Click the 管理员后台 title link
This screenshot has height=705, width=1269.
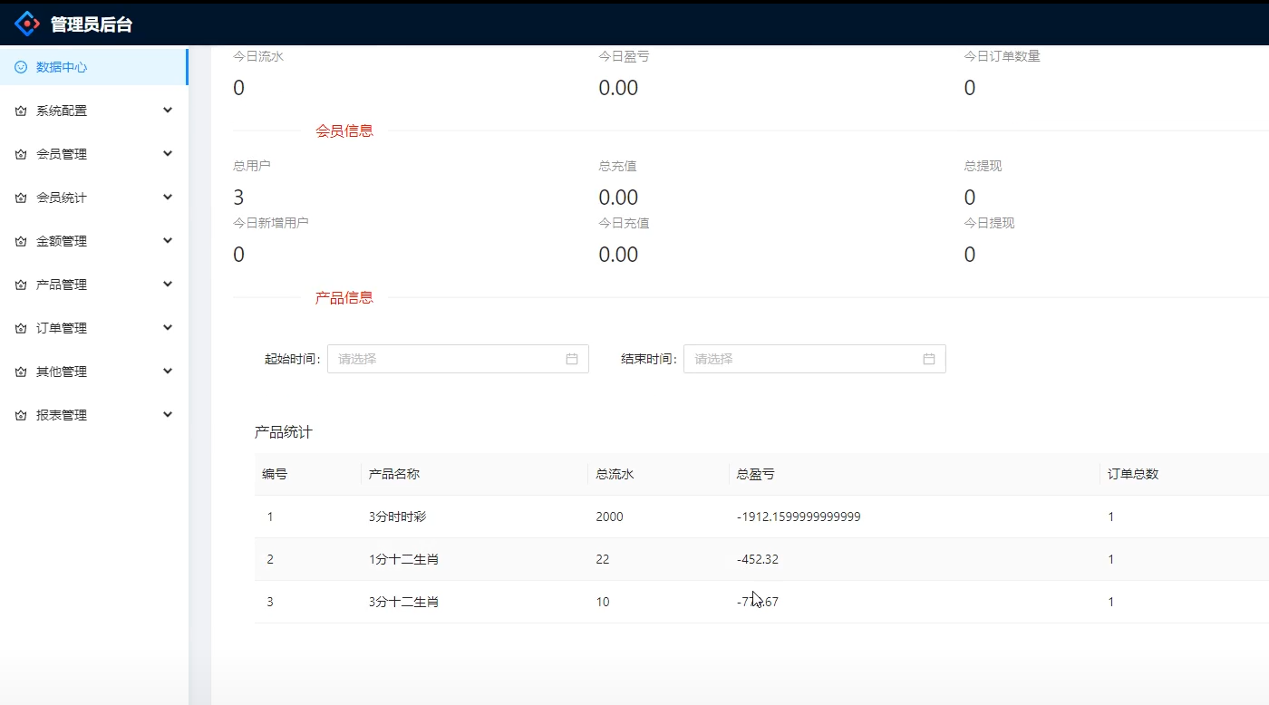[92, 23]
